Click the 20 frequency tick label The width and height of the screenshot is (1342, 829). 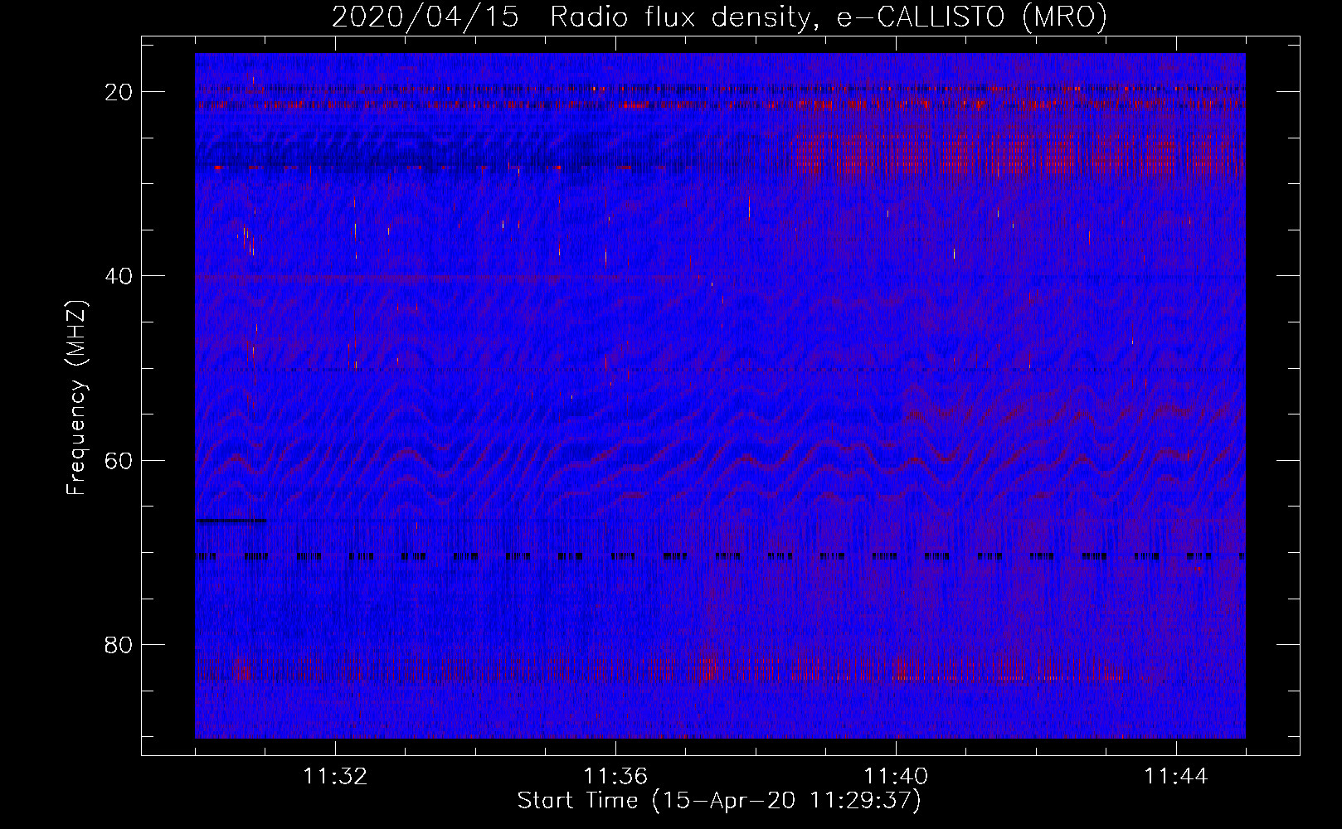point(119,92)
